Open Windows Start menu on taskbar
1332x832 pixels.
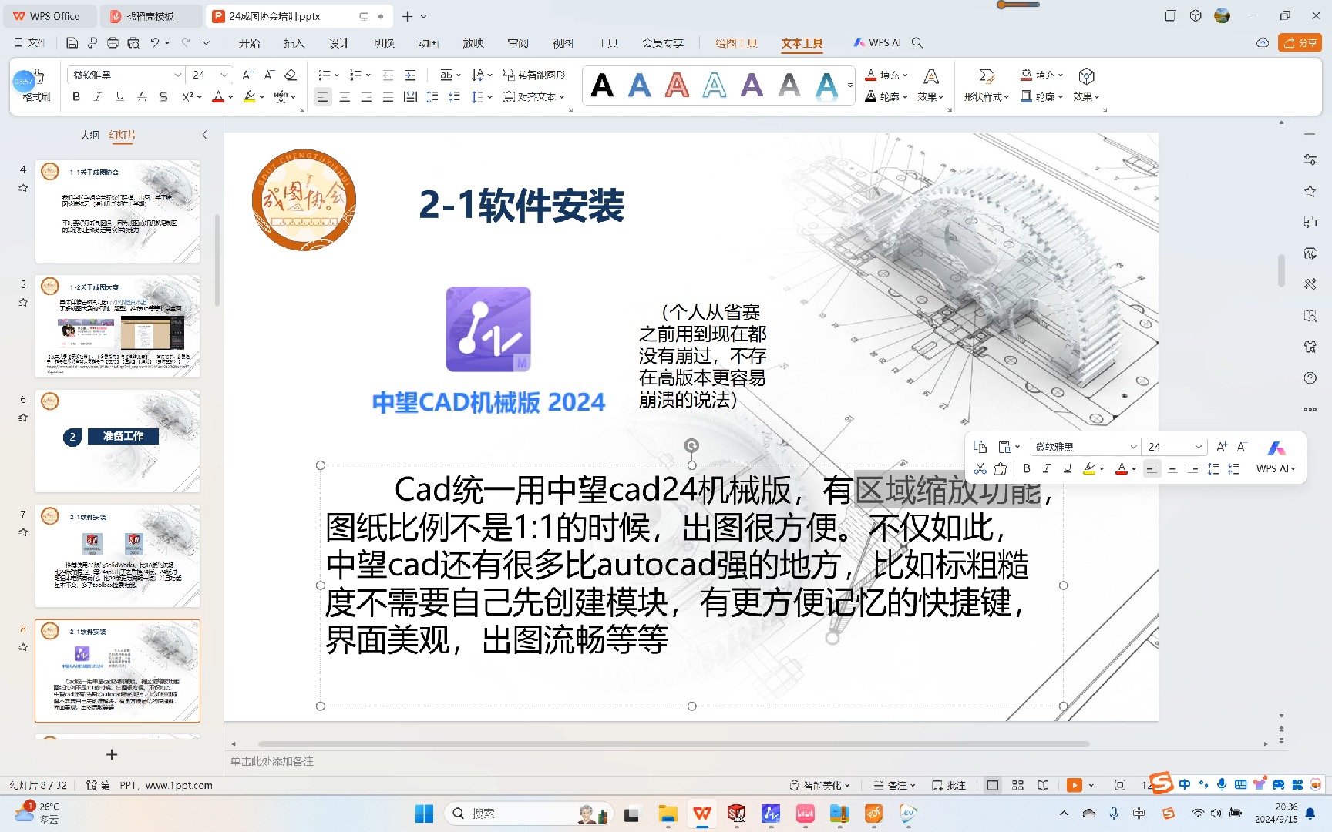coord(424,814)
